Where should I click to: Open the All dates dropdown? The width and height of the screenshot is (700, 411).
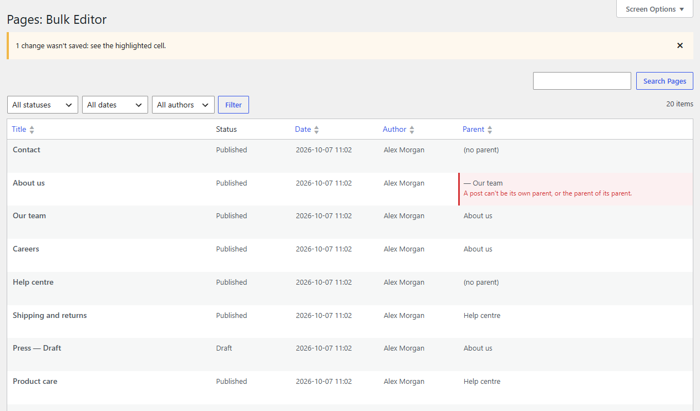click(x=115, y=105)
